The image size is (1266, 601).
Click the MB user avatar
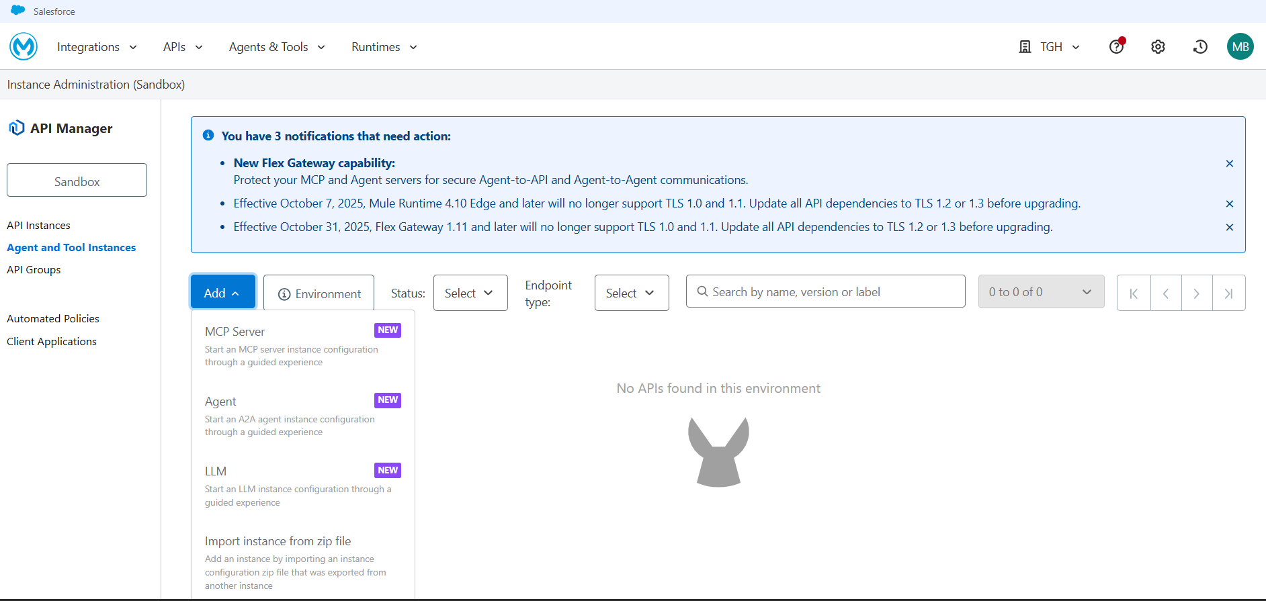pos(1240,46)
